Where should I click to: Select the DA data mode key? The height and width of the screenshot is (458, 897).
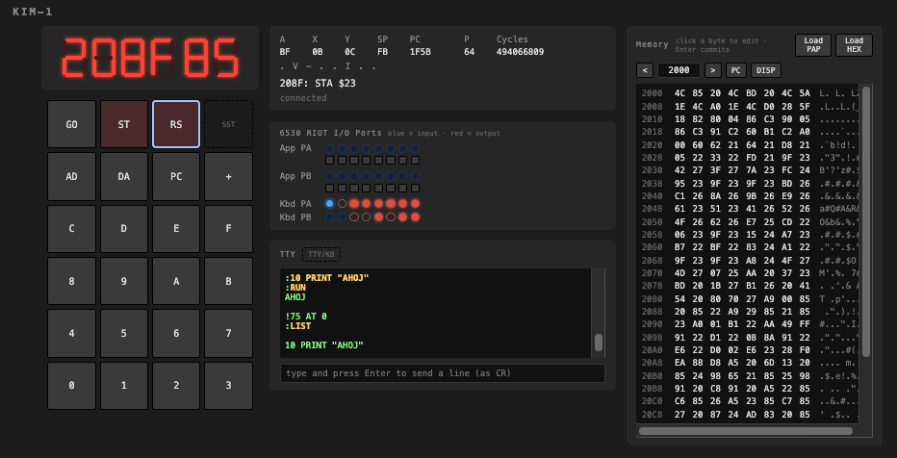tap(124, 177)
